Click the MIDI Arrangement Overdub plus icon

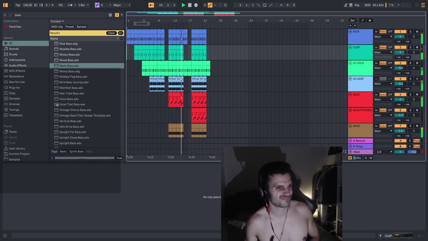(x=205, y=5)
